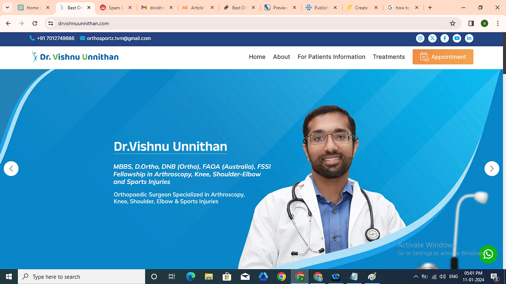The width and height of the screenshot is (506, 284).
Task: Open a new browser tab
Action: pos(430,8)
